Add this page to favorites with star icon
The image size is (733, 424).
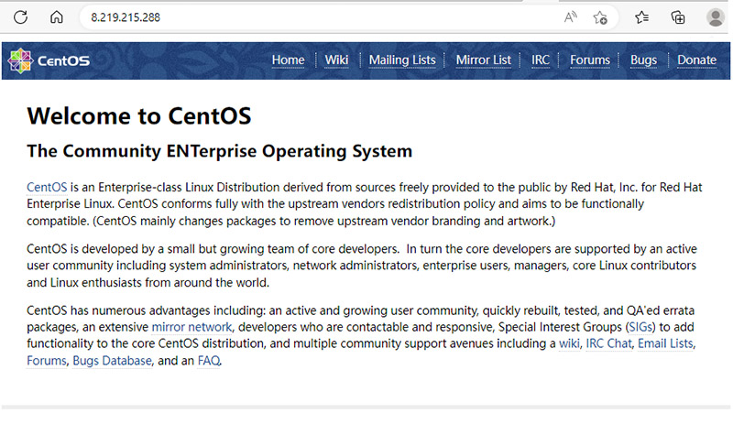(x=600, y=17)
